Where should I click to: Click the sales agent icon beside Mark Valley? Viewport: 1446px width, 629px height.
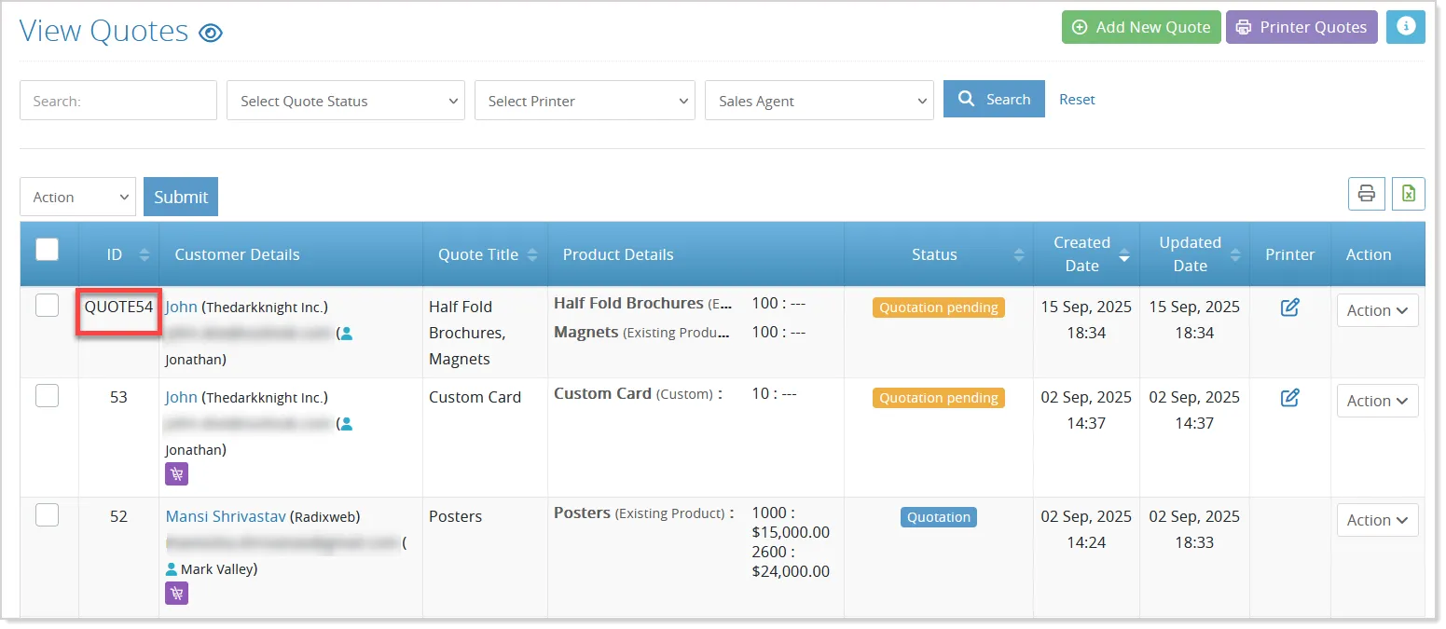coord(172,568)
